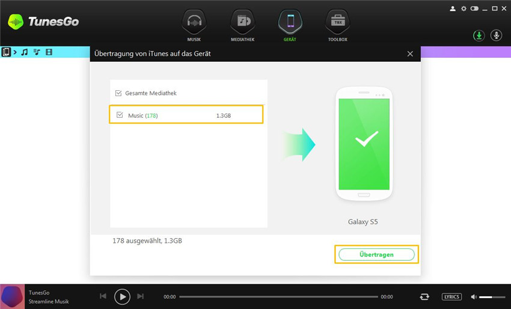
Task: Skip to the next track
Action: (x=141, y=296)
